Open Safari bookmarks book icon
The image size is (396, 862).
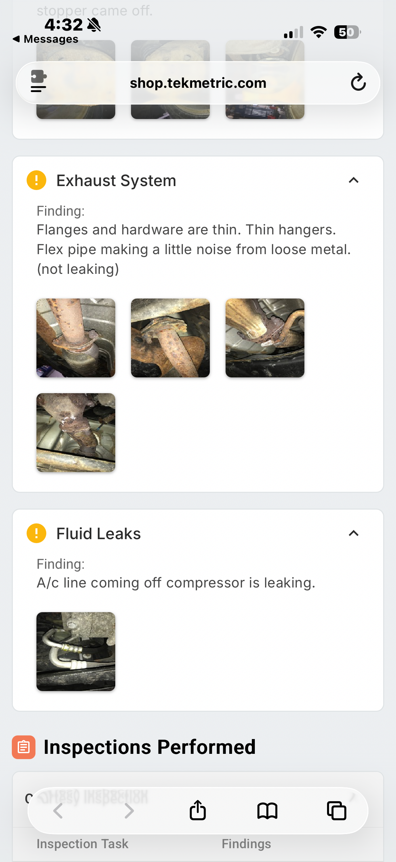pyautogui.click(x=267, y=810)
